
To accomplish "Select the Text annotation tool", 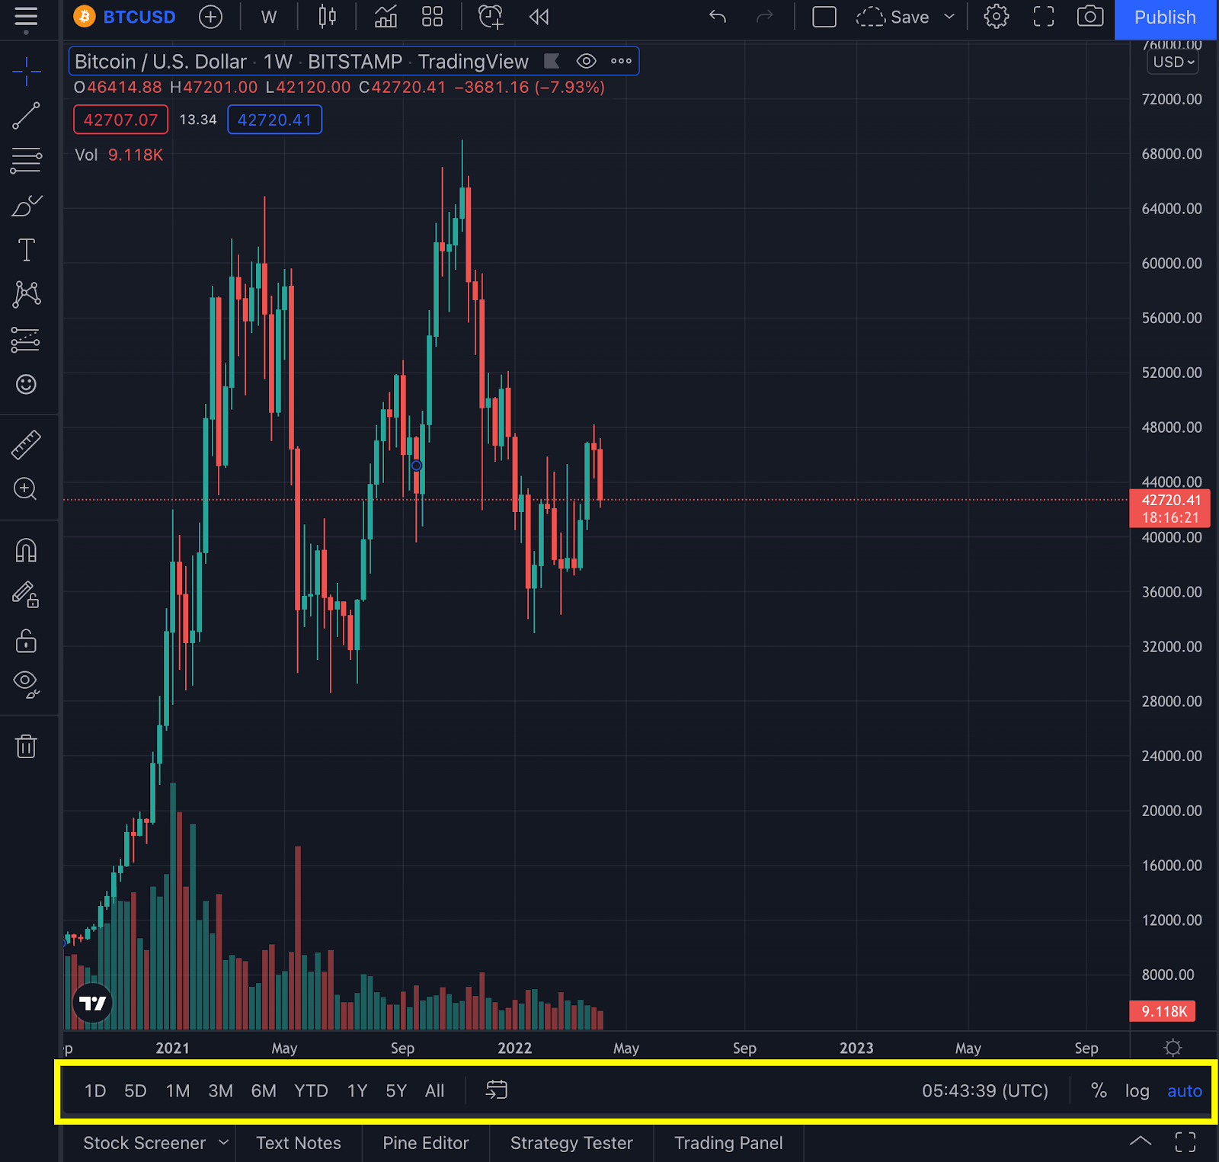I will (27, 249).
